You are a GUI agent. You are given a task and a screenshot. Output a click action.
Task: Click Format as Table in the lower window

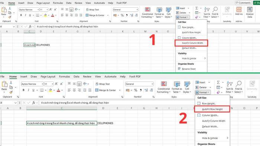click(x=177, y=87)
